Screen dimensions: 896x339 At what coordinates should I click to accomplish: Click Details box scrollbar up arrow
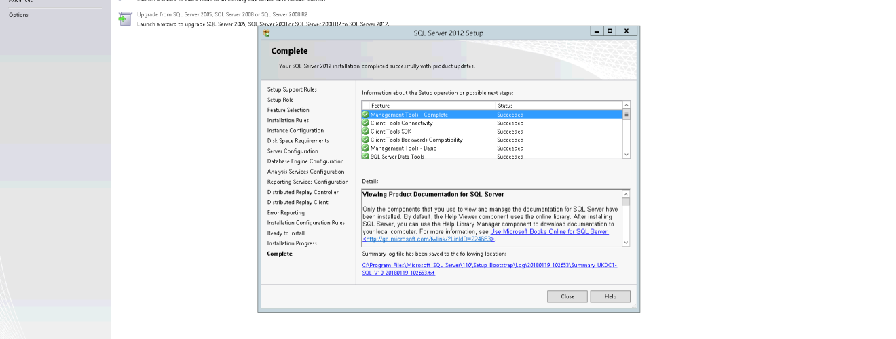(x=627, y=194)
